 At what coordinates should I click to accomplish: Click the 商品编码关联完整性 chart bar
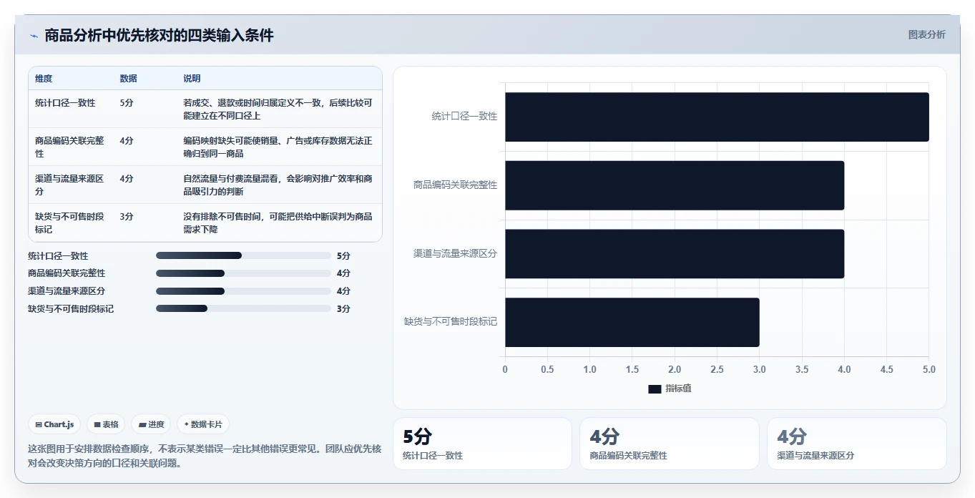[x=675, y=185]
